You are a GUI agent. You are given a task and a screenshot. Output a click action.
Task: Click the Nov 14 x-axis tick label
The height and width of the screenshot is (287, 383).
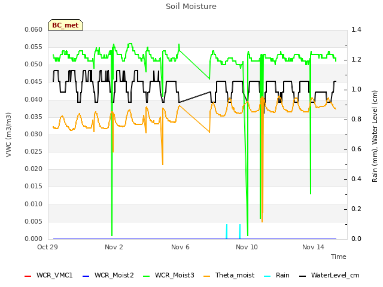coord(313,247)
